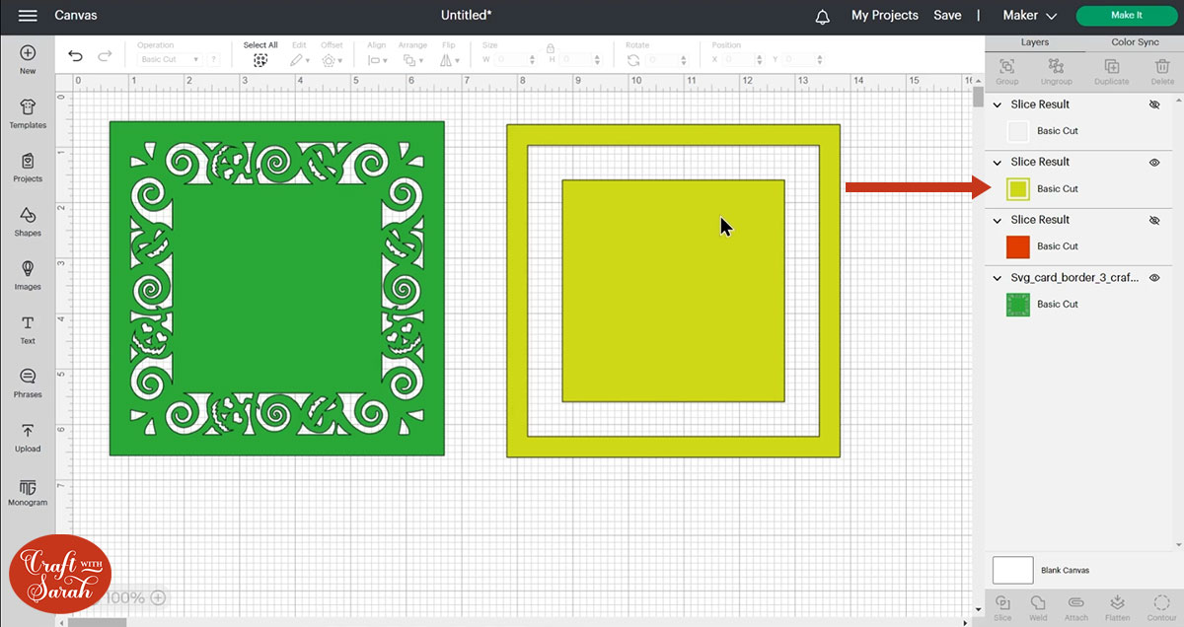
Task: Collapse the first Slice Result group
Action: tap(999, 104)
